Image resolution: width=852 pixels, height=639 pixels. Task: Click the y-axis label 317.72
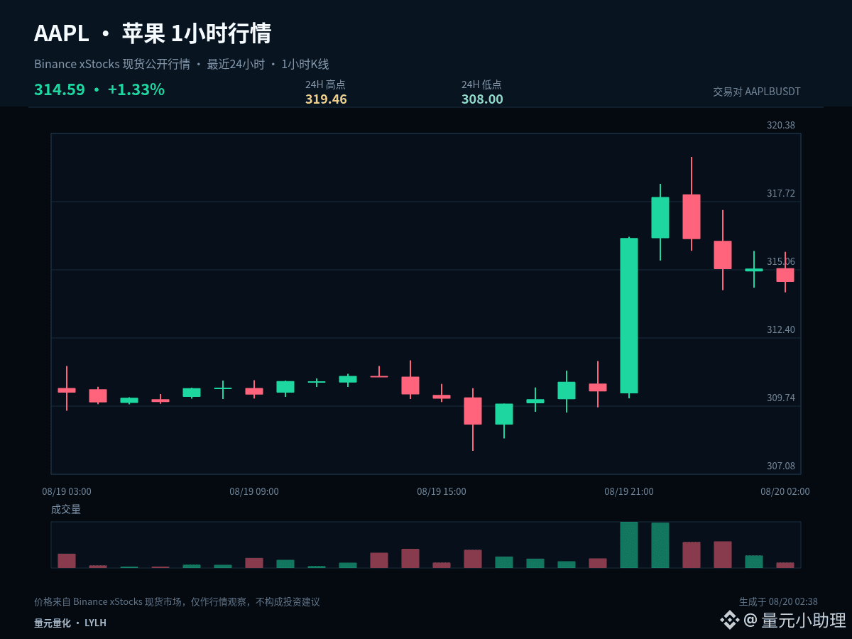point(781,193)
